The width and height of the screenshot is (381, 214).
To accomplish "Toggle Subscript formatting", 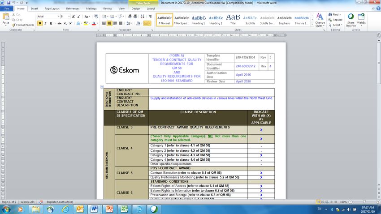I will pyautogui.click(x=65, y=23).
